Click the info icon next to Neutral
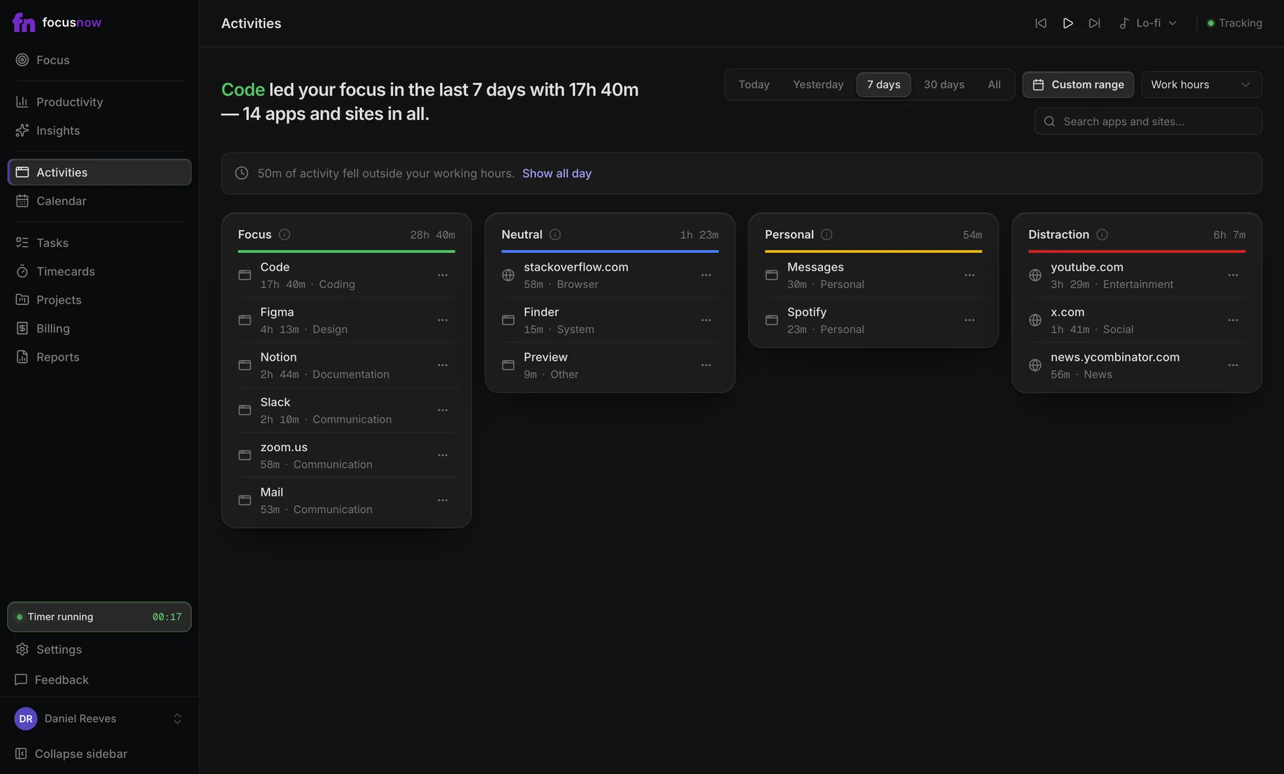Screen dimensions: 1284x774 (555, 235)
